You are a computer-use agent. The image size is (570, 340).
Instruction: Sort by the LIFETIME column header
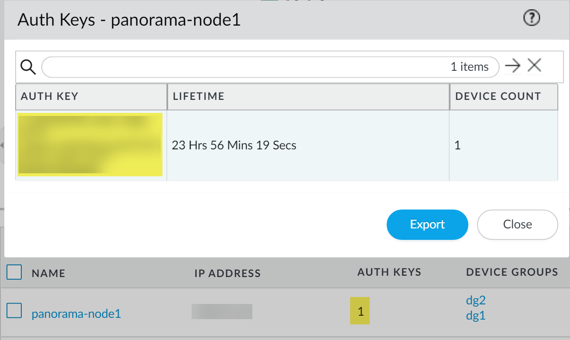pyautogui.click(x=199, y=96)
